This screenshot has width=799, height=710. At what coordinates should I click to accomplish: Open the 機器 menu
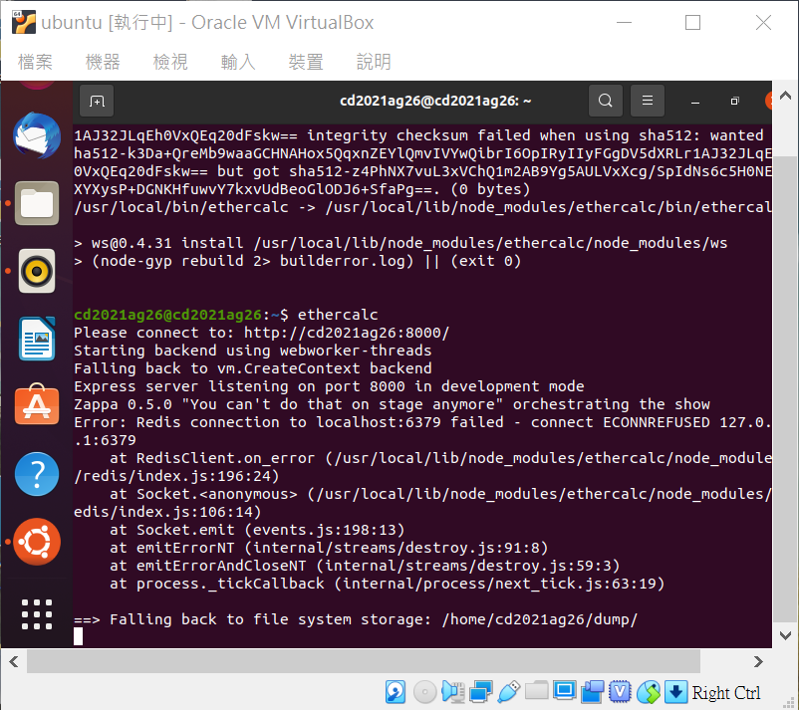103,62
